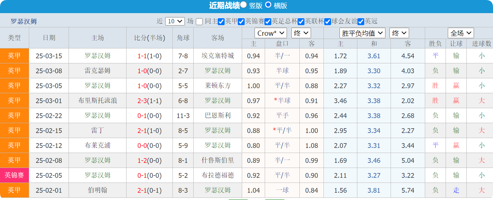Open the 胜平负均值 dropdown
Image resolution: width=493 pixels, height=200 pixels.
click(x=362, y=33)
